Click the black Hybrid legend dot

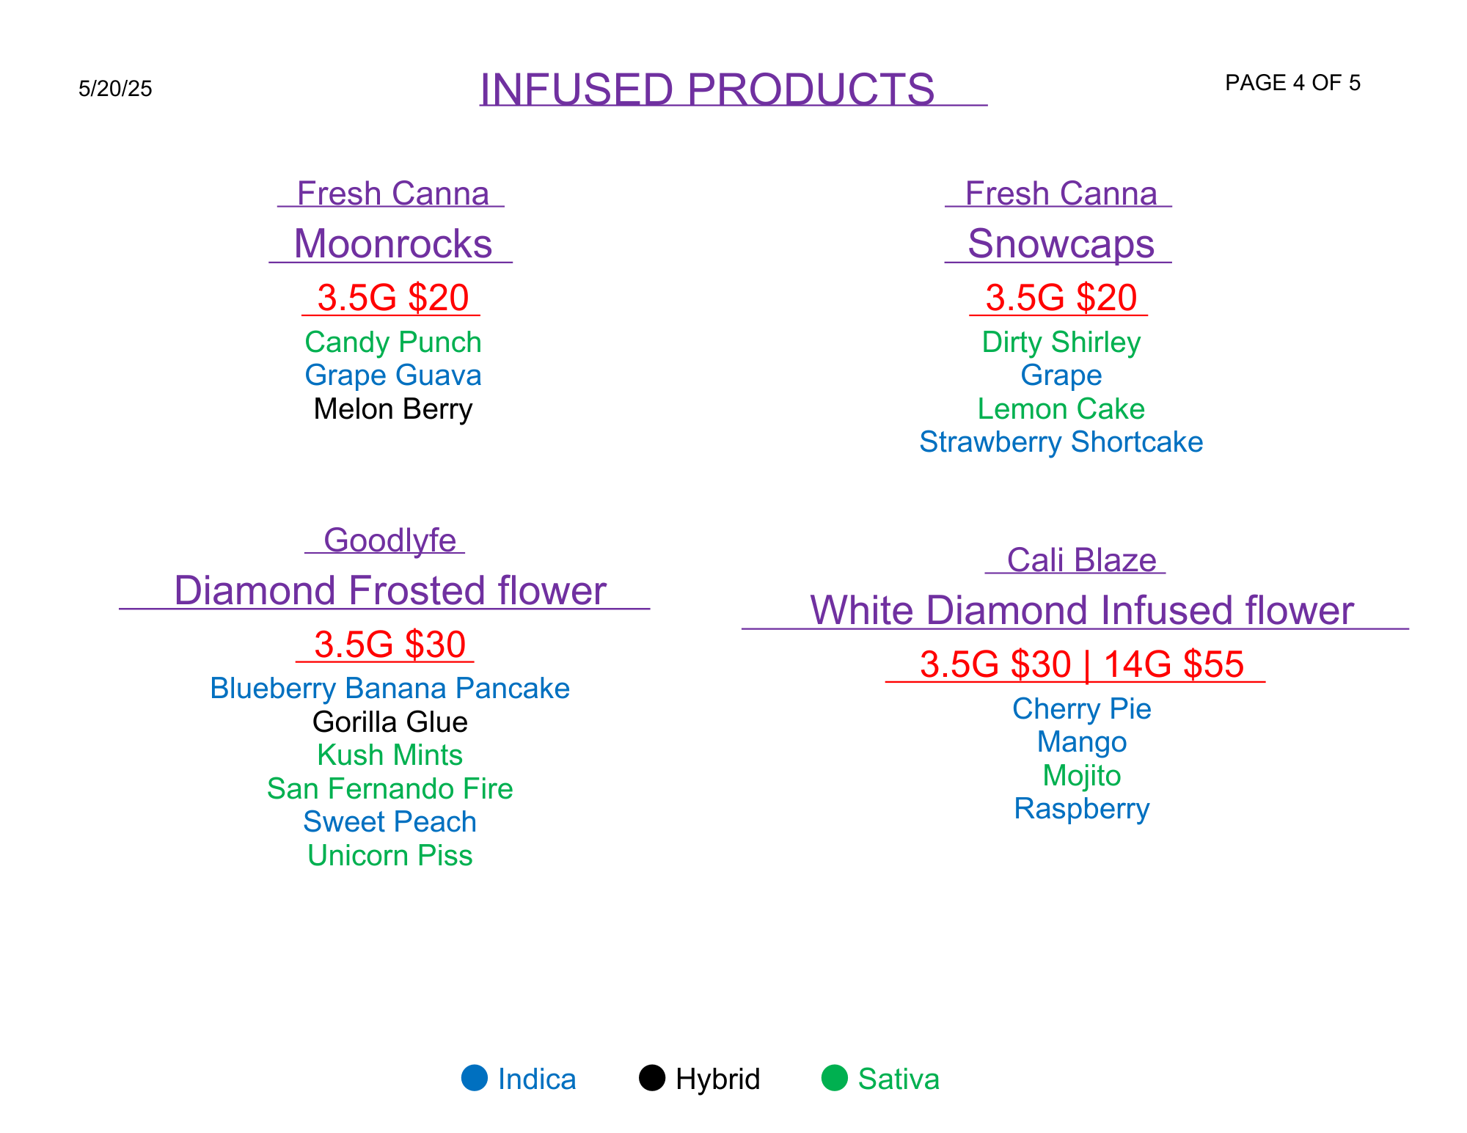point(652,1078)
